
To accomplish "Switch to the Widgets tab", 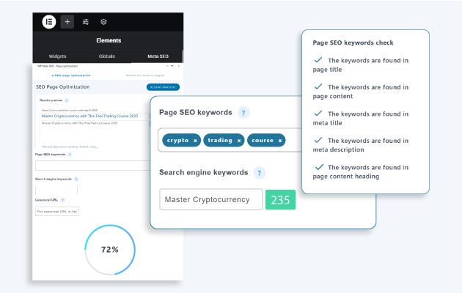I will pos(57,56).
